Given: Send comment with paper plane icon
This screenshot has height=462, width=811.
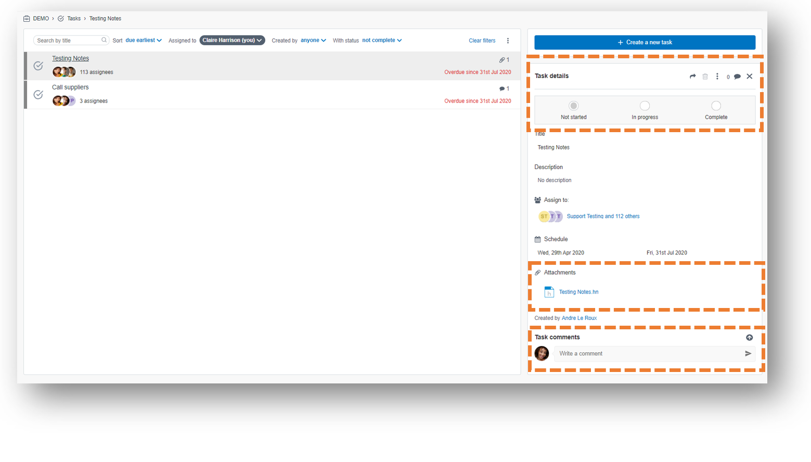Looking at the screenshot, I should pos(748,354).
